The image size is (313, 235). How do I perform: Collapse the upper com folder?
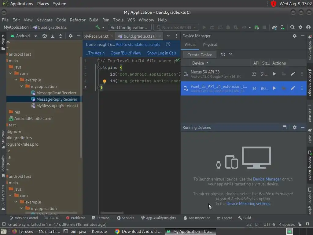pos(10,73)
